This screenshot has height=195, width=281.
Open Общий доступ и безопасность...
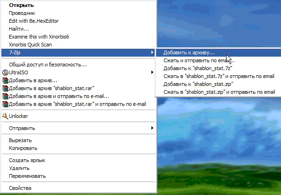[x=78, y=65]
